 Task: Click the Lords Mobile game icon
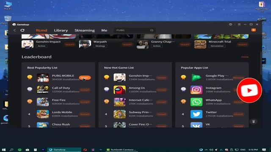tap(43, 114)
